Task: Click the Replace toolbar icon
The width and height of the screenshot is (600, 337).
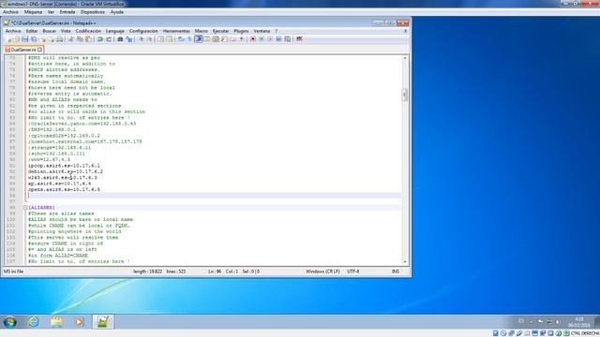Action: (x=129, y=39)
